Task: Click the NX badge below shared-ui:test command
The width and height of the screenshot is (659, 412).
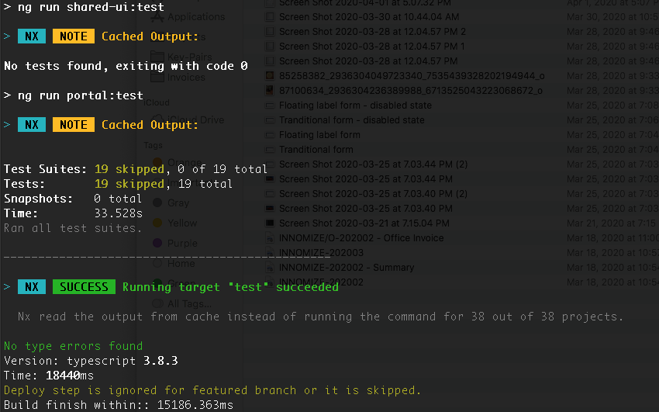Action: 32,36
